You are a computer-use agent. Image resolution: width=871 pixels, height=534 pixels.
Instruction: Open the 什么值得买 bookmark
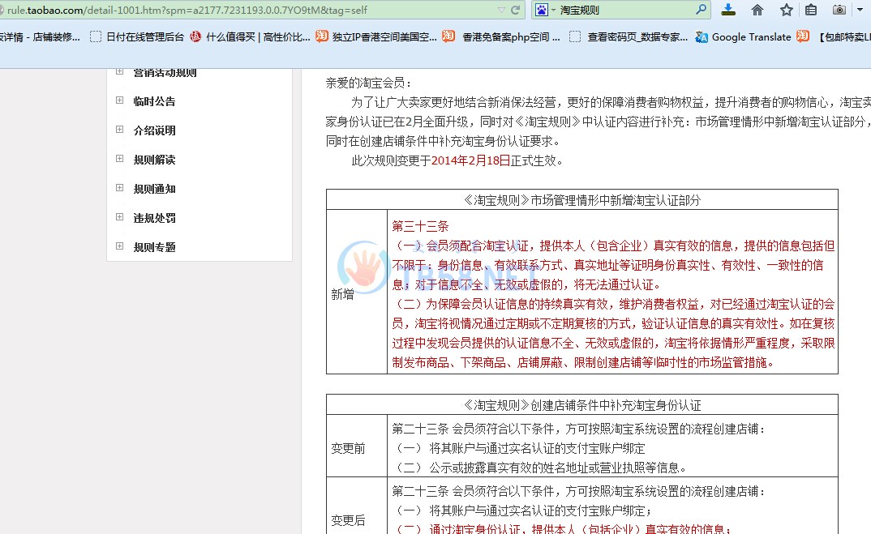point(250,37)
